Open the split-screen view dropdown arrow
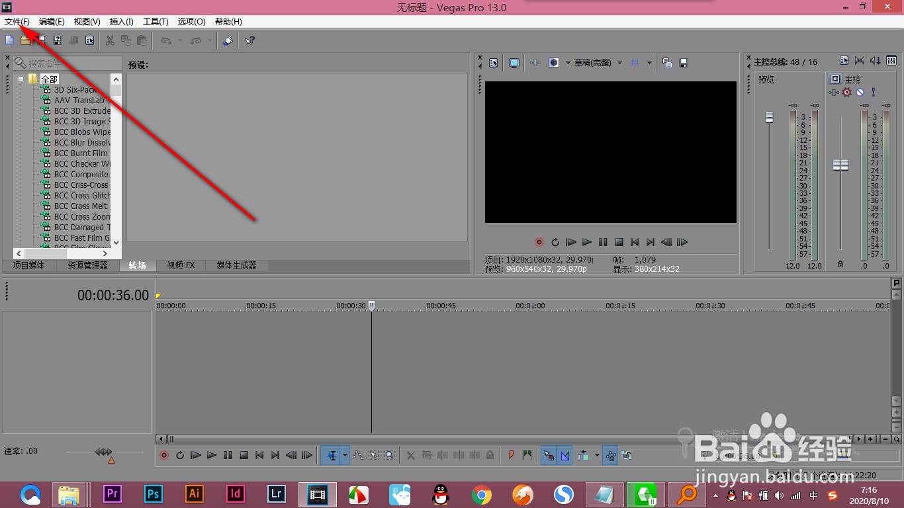Viewport: 904px width, 508px height. point(568,63)
